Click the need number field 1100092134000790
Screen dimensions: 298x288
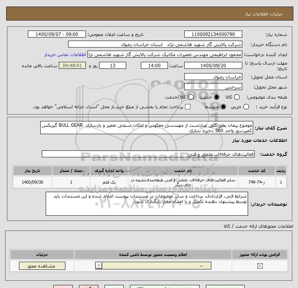[x=213, y=34]
